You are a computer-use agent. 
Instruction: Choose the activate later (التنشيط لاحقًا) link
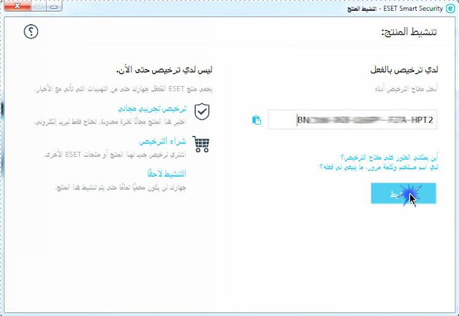pos(167,173)
